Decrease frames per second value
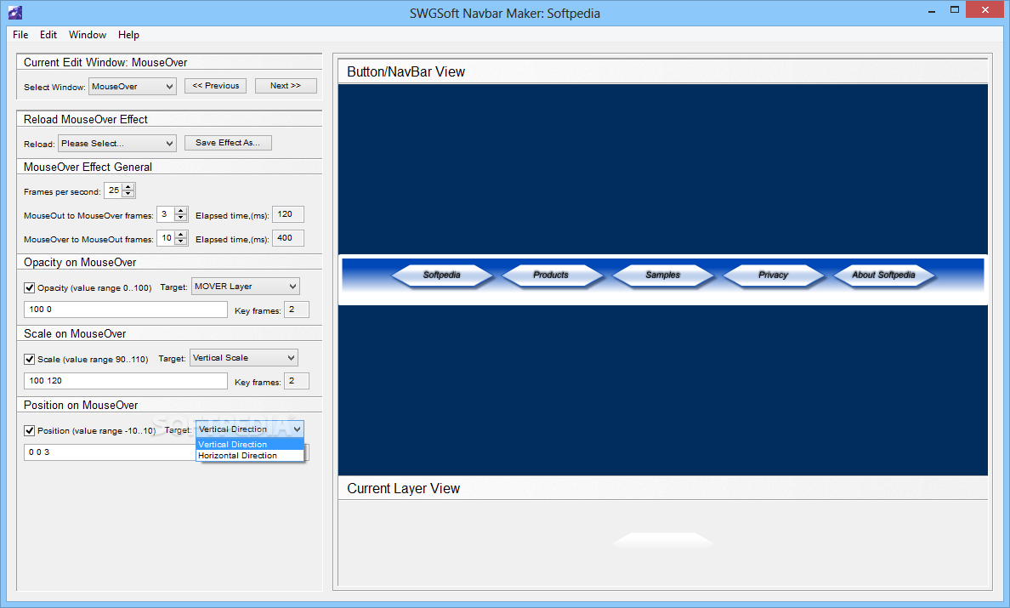Viewport: 1010px width, 608px height. [128, 194]
